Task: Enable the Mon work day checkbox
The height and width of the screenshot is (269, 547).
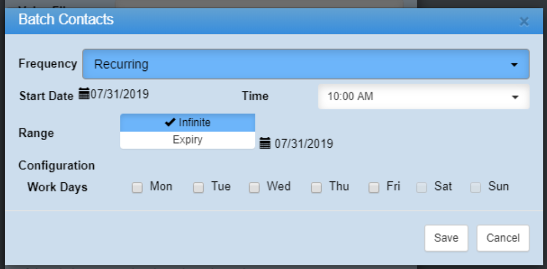Action: [137, 188]
